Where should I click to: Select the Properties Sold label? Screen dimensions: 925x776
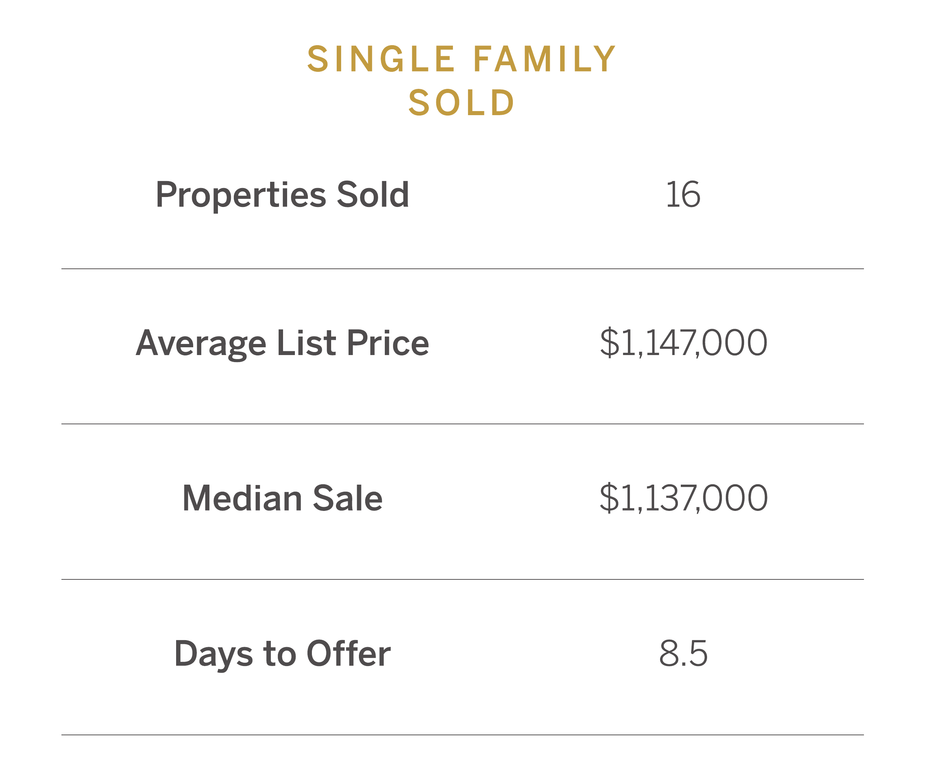pos(282,195)
